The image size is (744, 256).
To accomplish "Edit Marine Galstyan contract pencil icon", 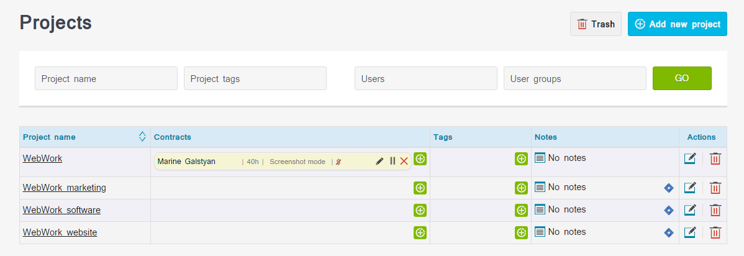I will (379, 162).
